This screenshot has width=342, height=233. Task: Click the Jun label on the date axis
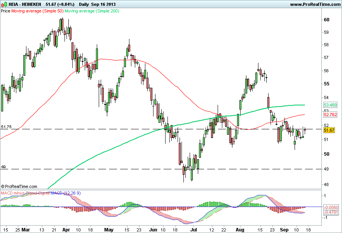pos(154,230)
